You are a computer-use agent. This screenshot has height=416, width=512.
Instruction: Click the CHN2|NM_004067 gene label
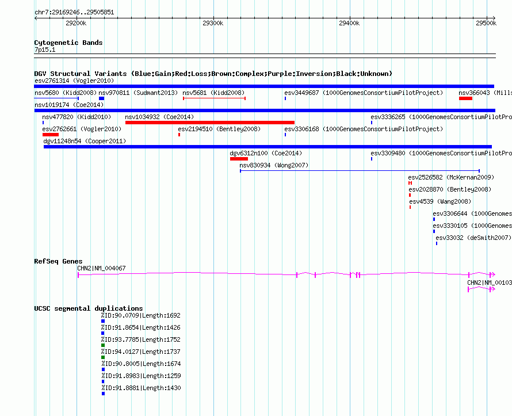101,268
